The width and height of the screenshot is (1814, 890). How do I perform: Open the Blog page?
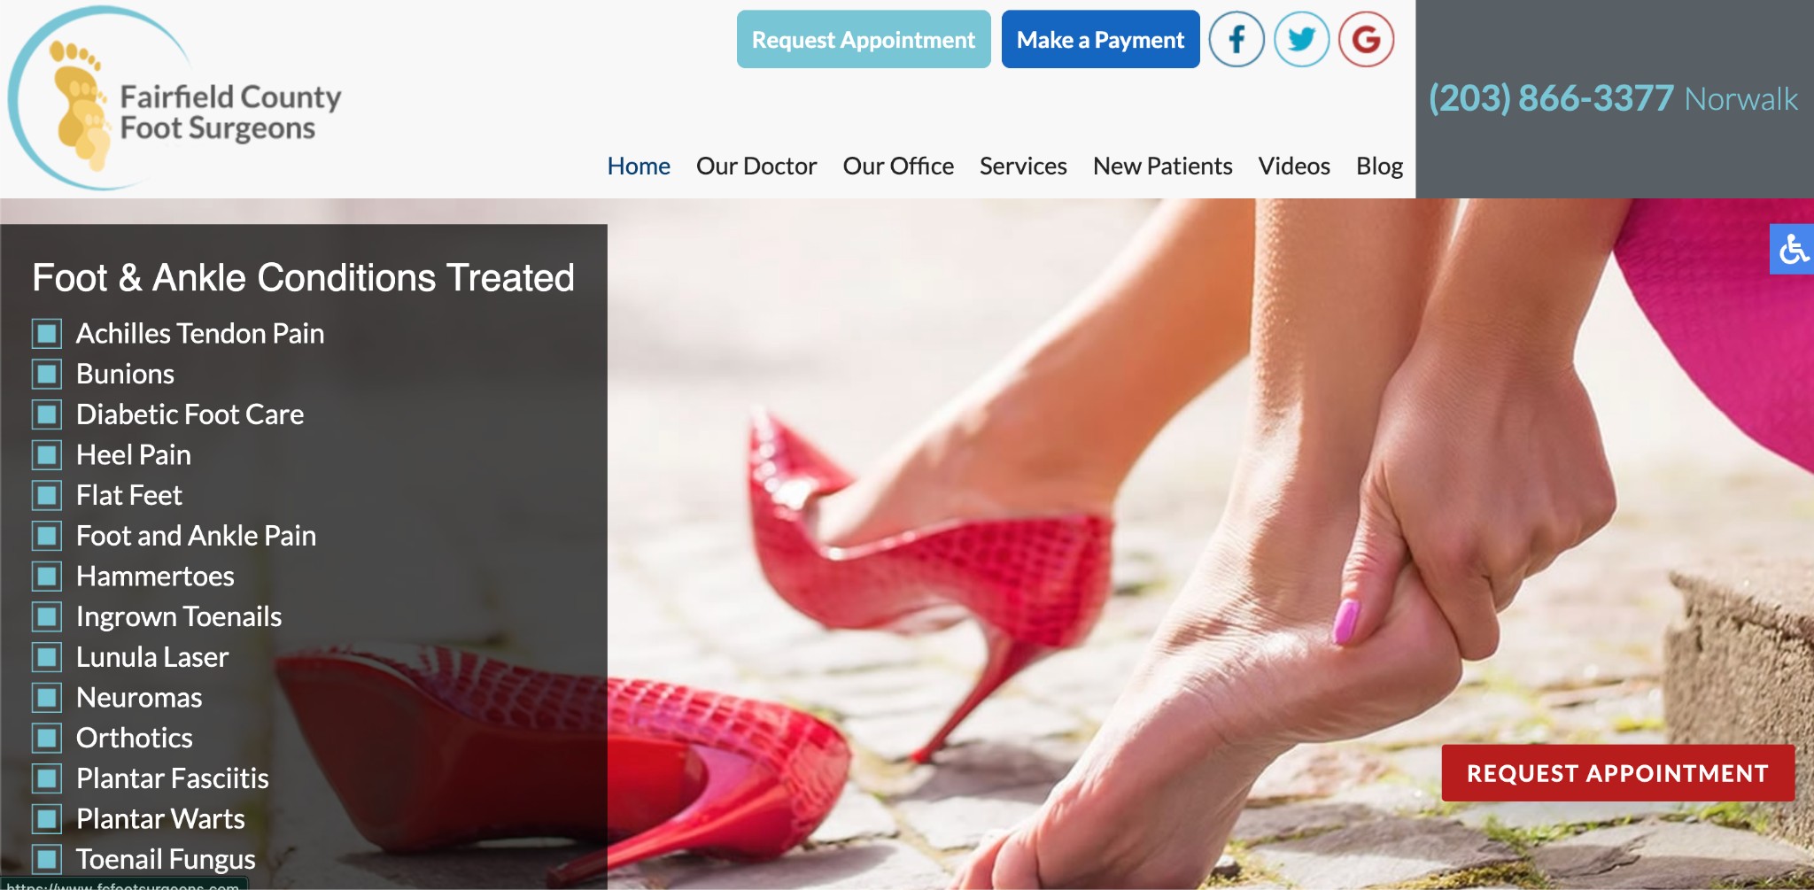[1379, 166]
